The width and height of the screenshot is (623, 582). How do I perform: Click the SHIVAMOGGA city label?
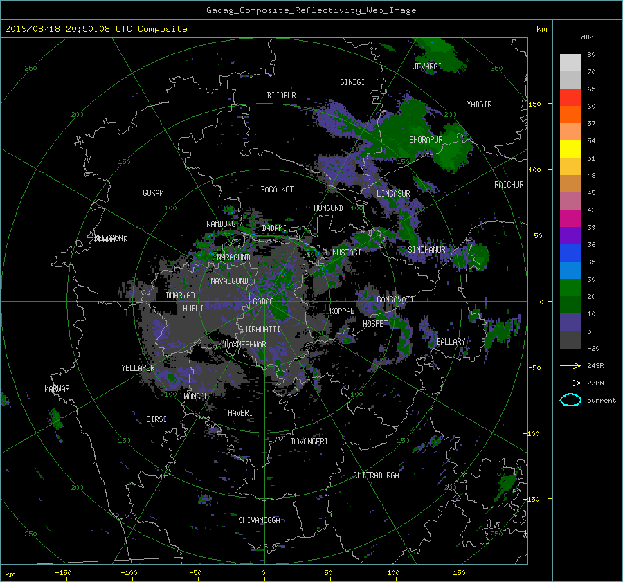point(259,520)
